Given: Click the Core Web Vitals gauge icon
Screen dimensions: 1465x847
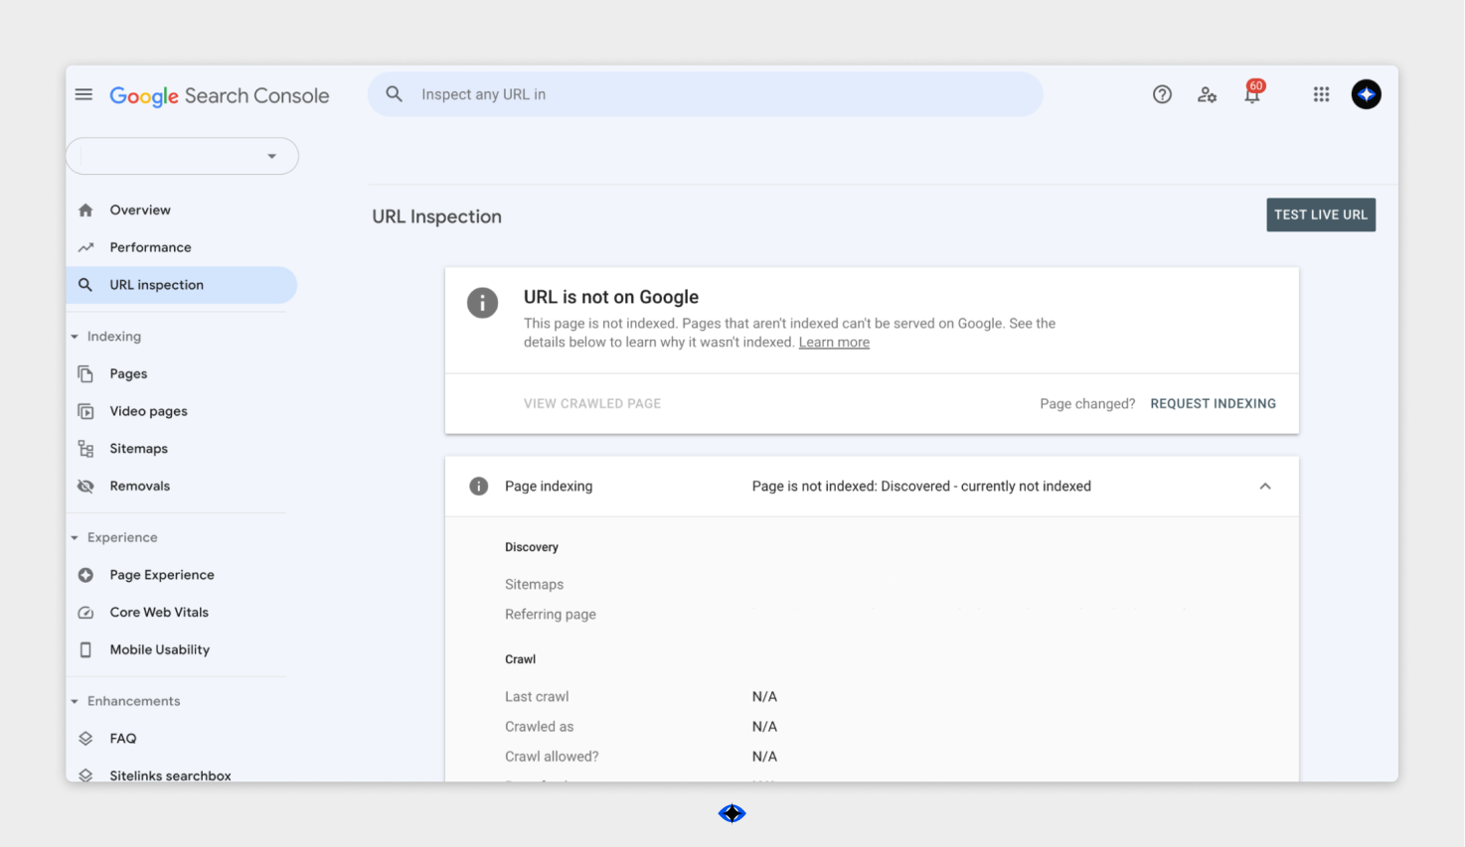Looking at the screenshot, I should click(86, 613).
